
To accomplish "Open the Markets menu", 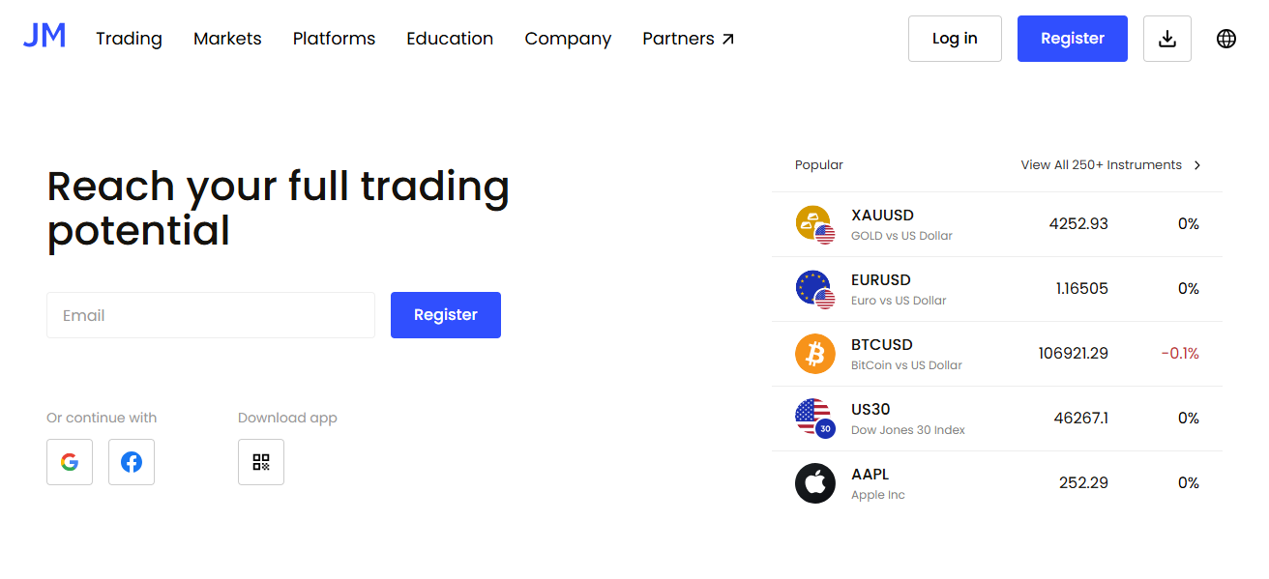I will click(227, 39).
